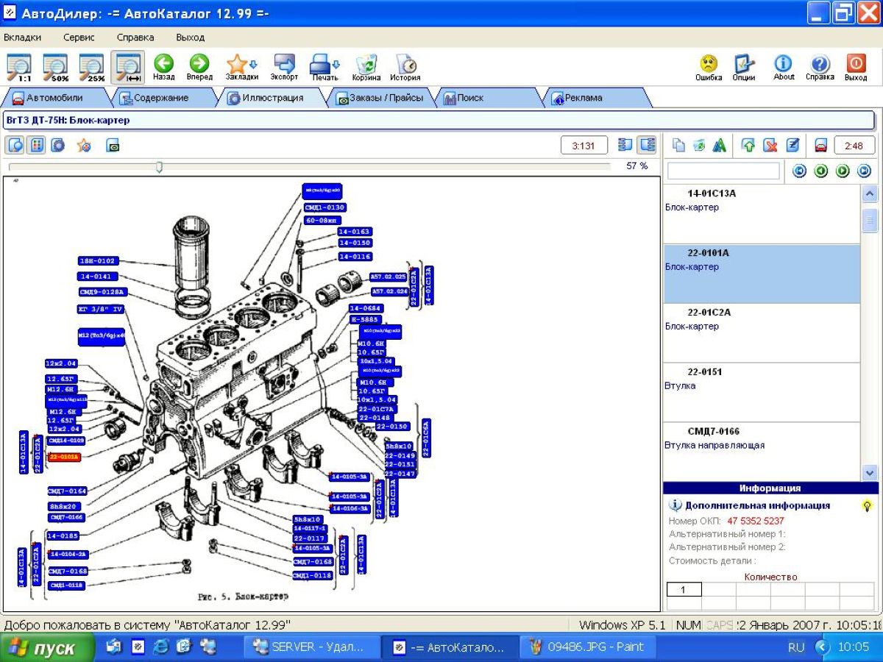This screenshot has width=883, height=662.
Task: Toggle the right-side parts panel layout
Action: (647, 145)
